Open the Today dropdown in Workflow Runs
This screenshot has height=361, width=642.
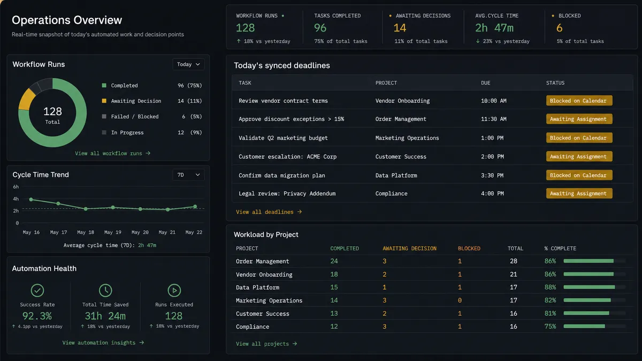click(x=188, y=64)
